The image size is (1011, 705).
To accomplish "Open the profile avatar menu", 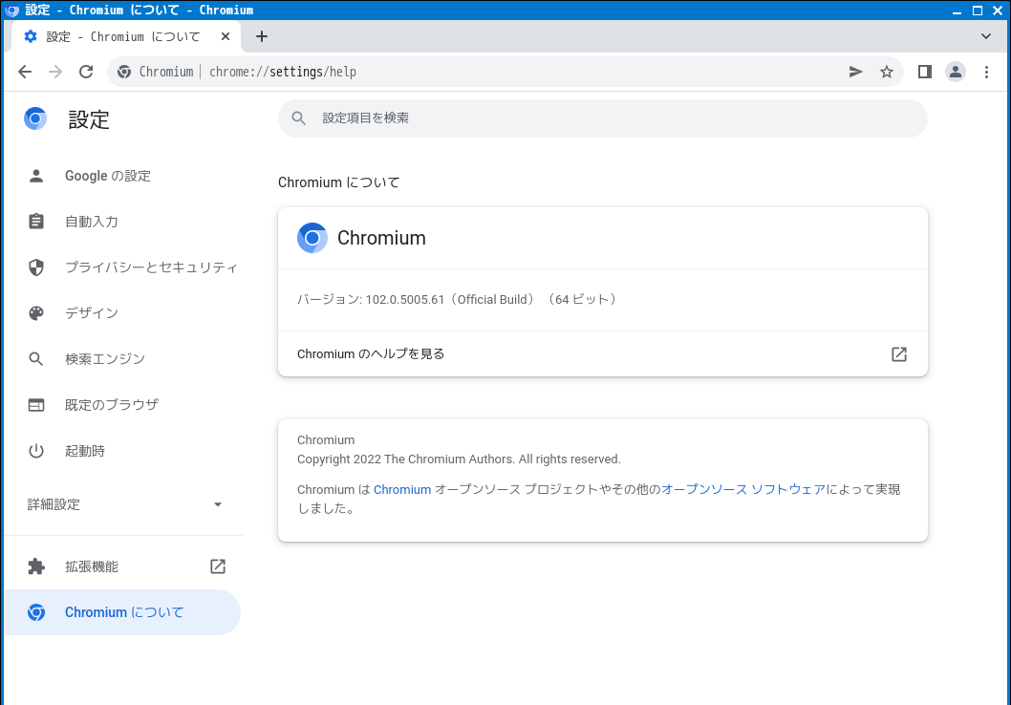I will [956, 72].
